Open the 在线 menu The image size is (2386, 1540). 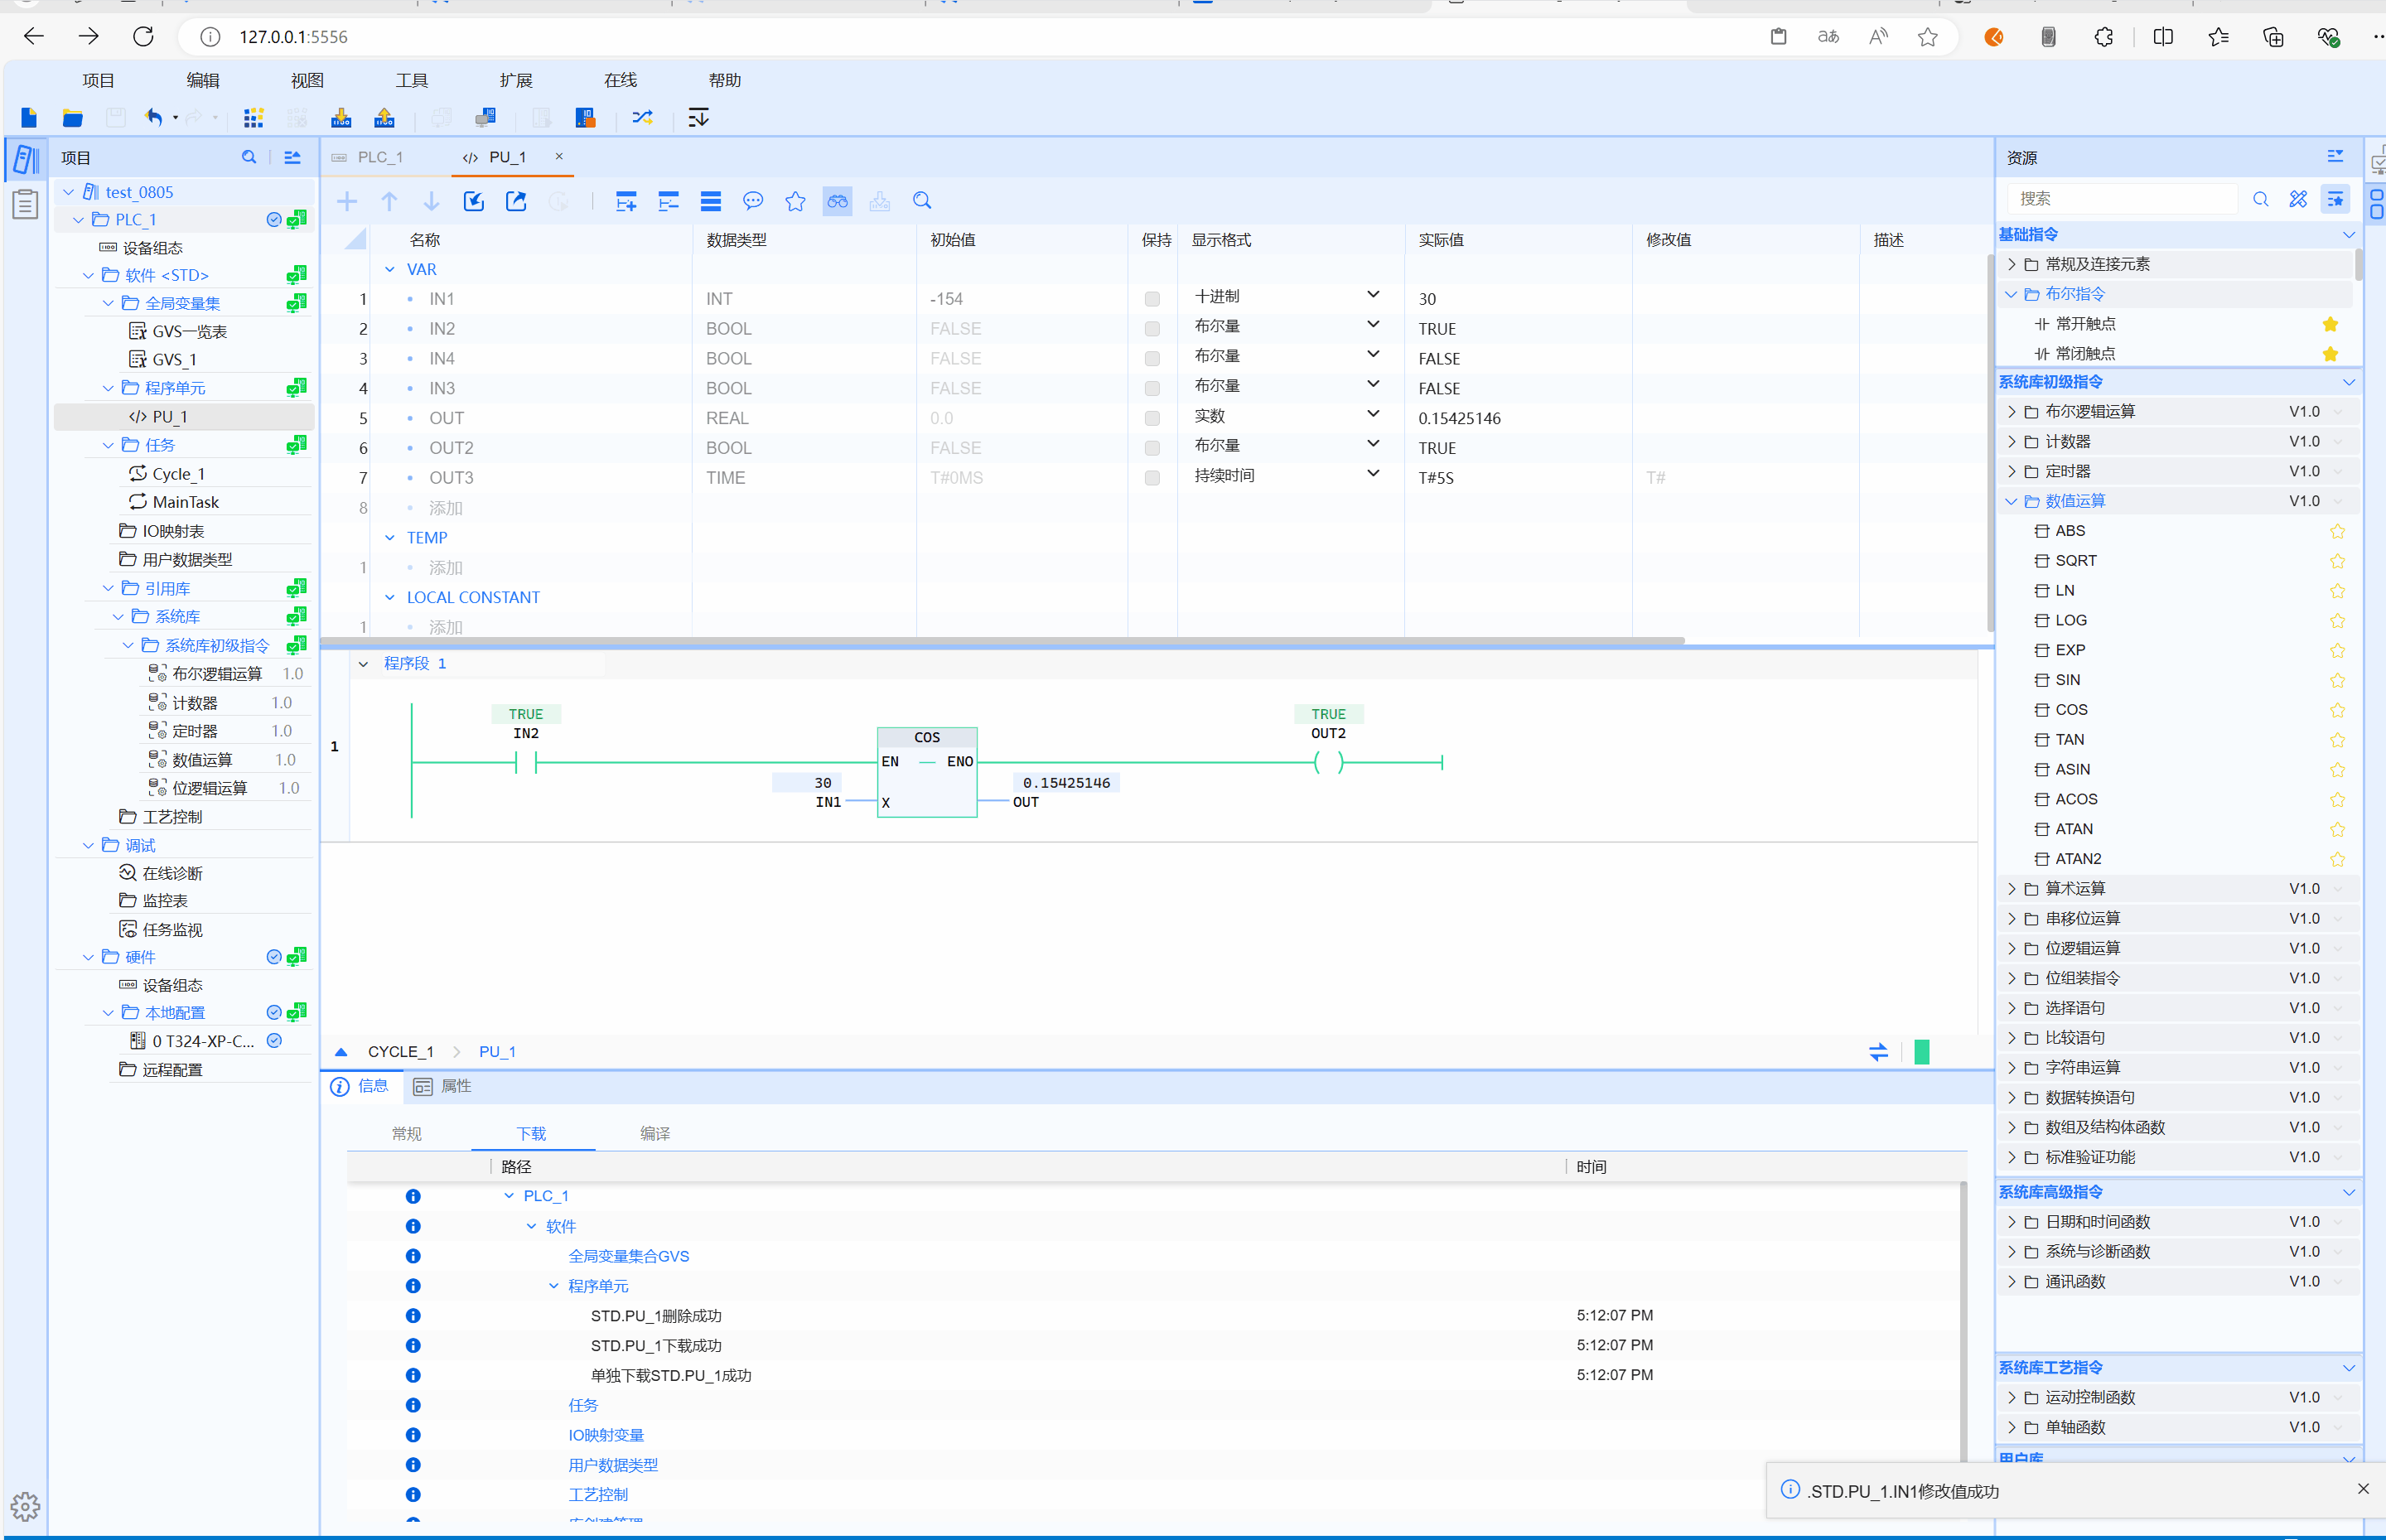click(x=620, y=80)
